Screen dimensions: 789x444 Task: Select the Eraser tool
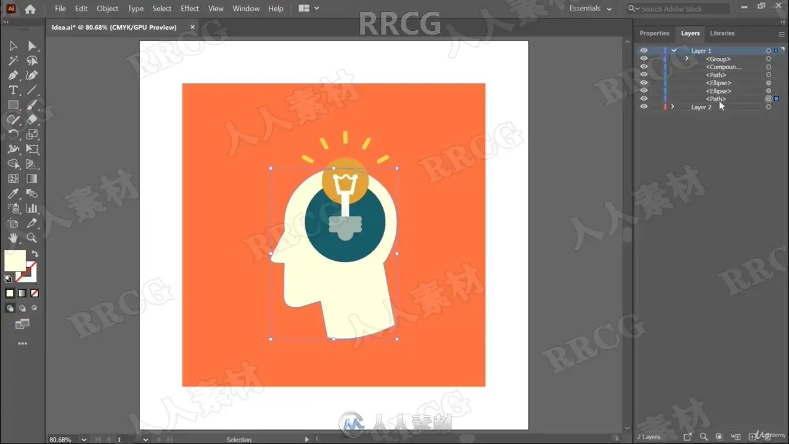click(32, 120)
